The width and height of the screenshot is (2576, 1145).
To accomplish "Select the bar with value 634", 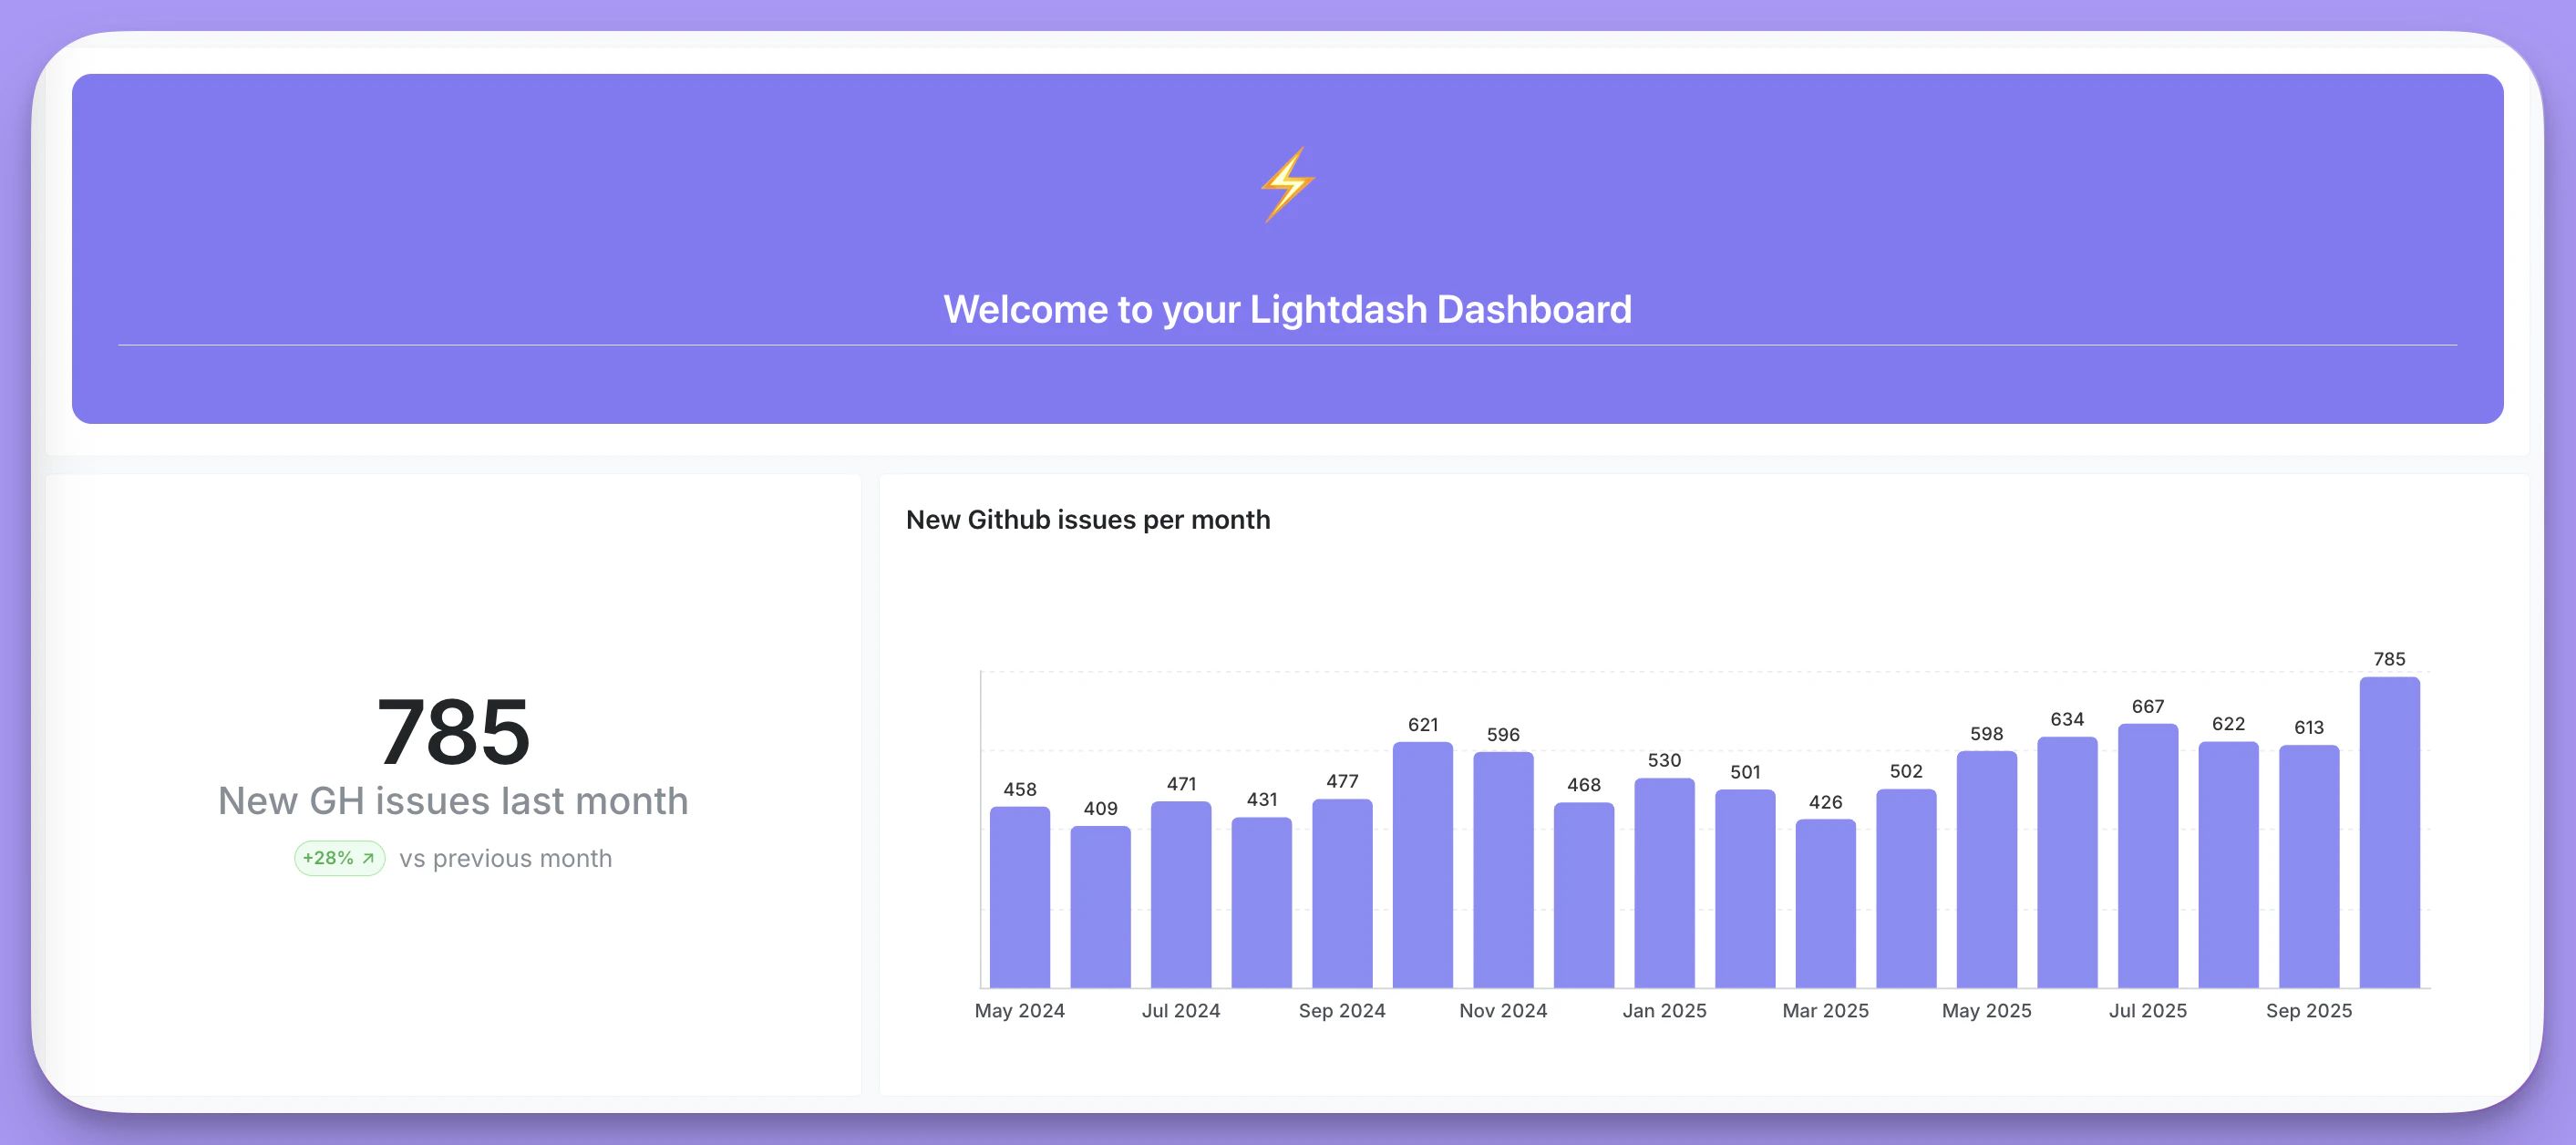I will (2067, 862).
